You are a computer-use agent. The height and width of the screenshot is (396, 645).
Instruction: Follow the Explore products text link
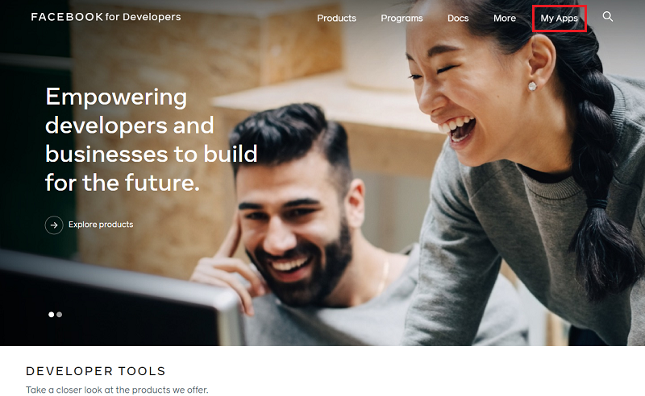pyautogui.click(x=101, y=225)
